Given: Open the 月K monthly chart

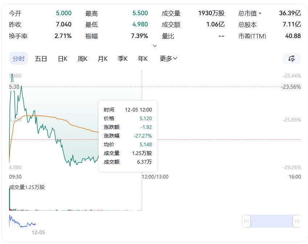Looking at the screenshot, I should 103,59.
